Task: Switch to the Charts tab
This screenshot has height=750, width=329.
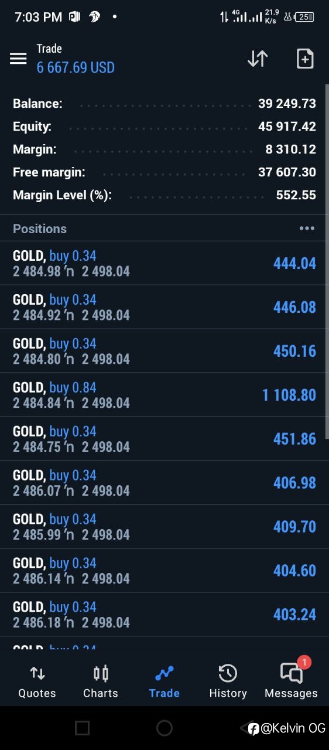Action: (101, 681)
